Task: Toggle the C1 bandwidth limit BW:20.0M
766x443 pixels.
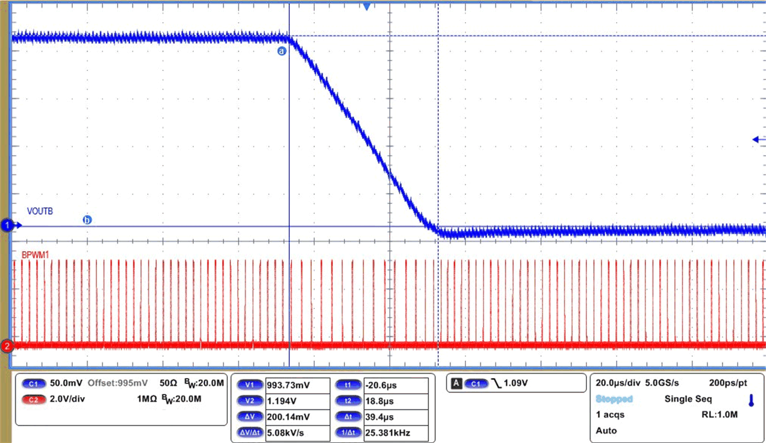Action: [x=205, y=383]
